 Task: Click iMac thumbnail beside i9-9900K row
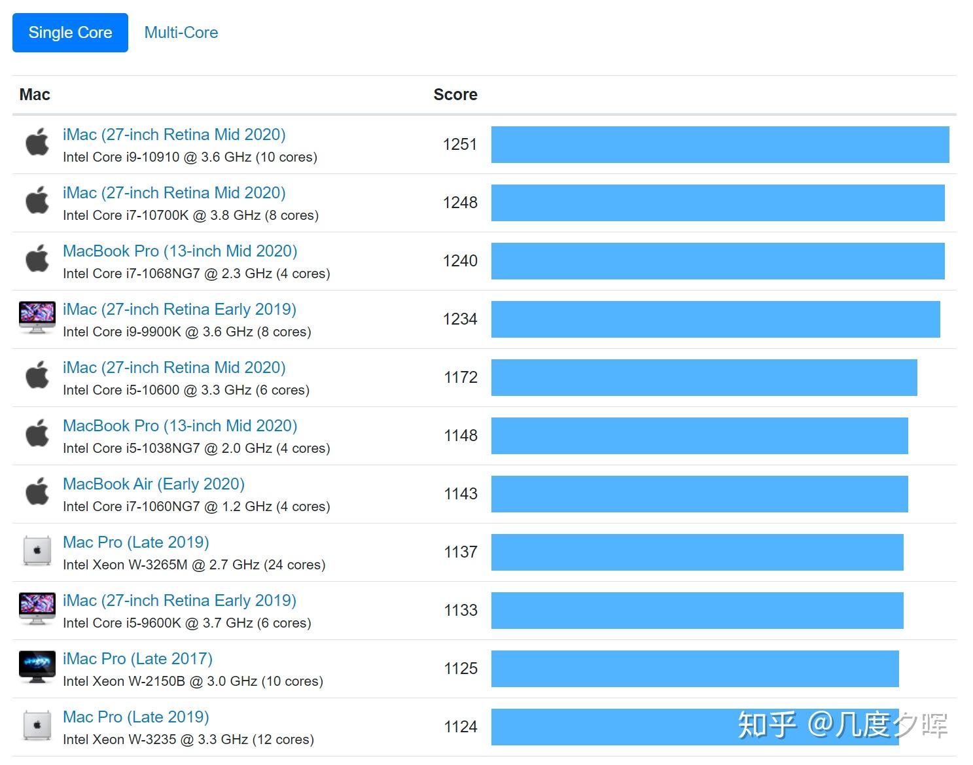pos(37,317)
